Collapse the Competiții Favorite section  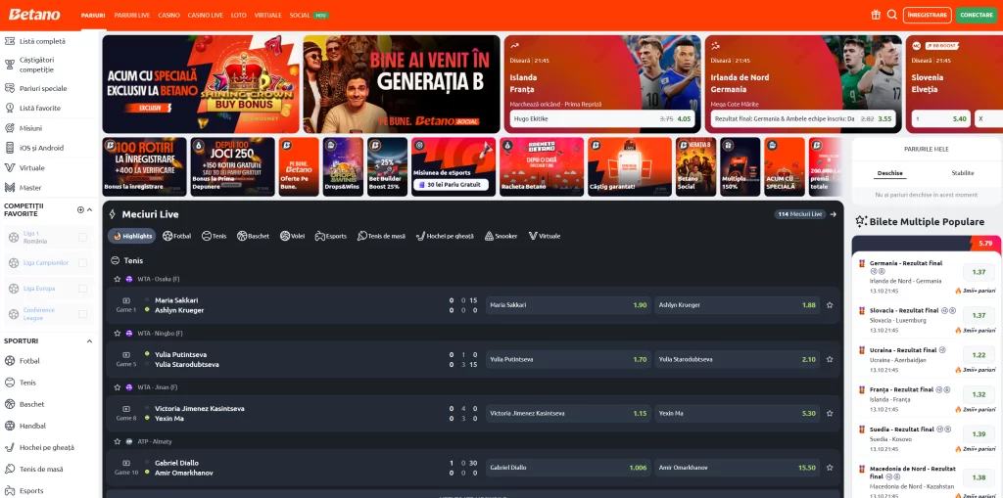coord(91,209)
